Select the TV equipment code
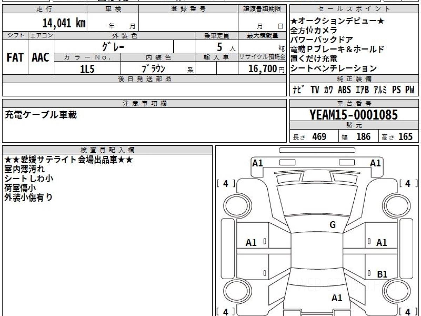This screenshot has height=316, width=421. 315,90
